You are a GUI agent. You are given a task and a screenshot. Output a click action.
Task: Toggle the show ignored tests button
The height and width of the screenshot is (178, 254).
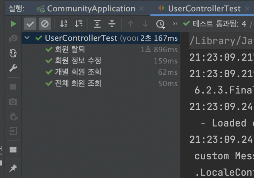click(x=45, y=24)
